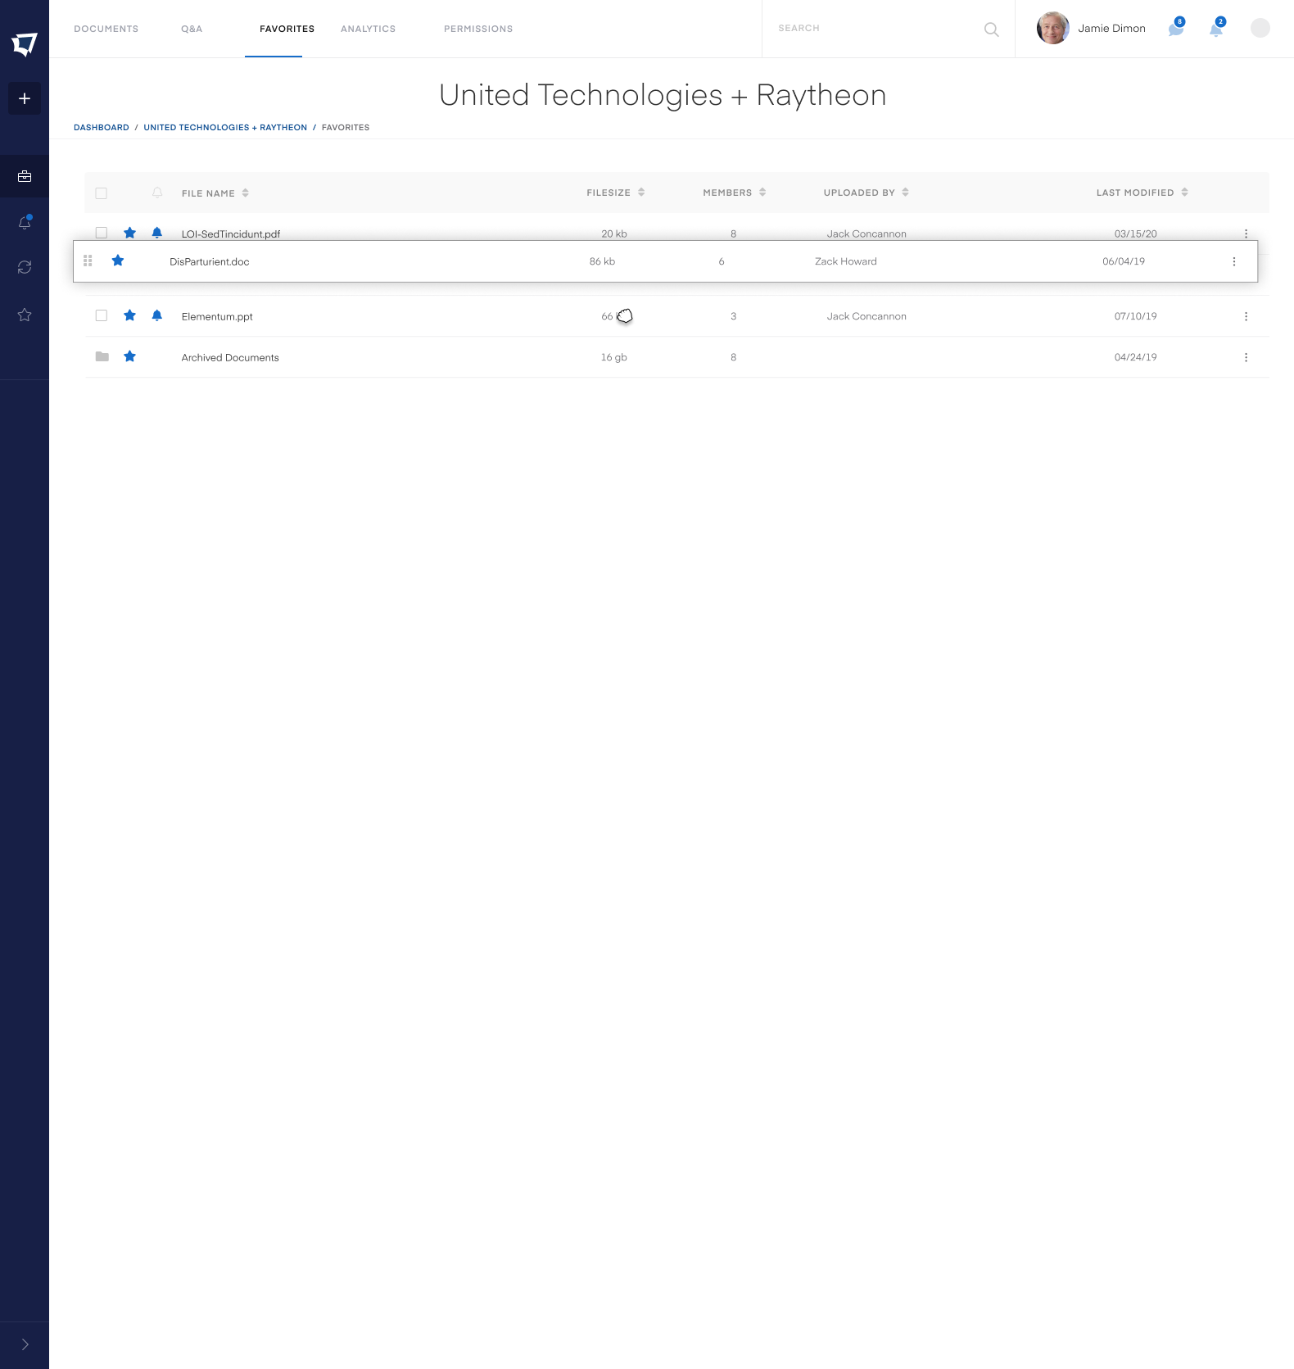Open header notification bell with badge 2
Viewport: 1294px width, 1369px height.
(x=1217, y=28)
